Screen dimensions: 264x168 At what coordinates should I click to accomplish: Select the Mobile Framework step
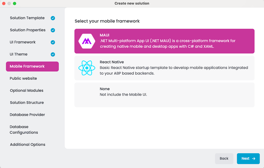[x=32, y=66]
